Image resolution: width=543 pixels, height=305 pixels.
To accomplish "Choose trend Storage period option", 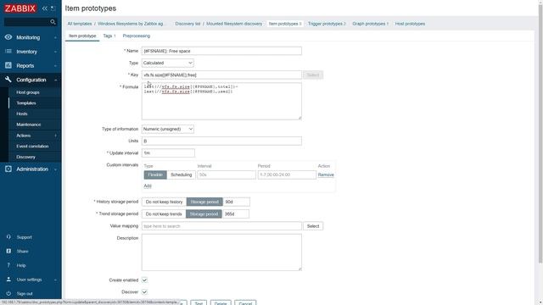I will pos(204,214).
